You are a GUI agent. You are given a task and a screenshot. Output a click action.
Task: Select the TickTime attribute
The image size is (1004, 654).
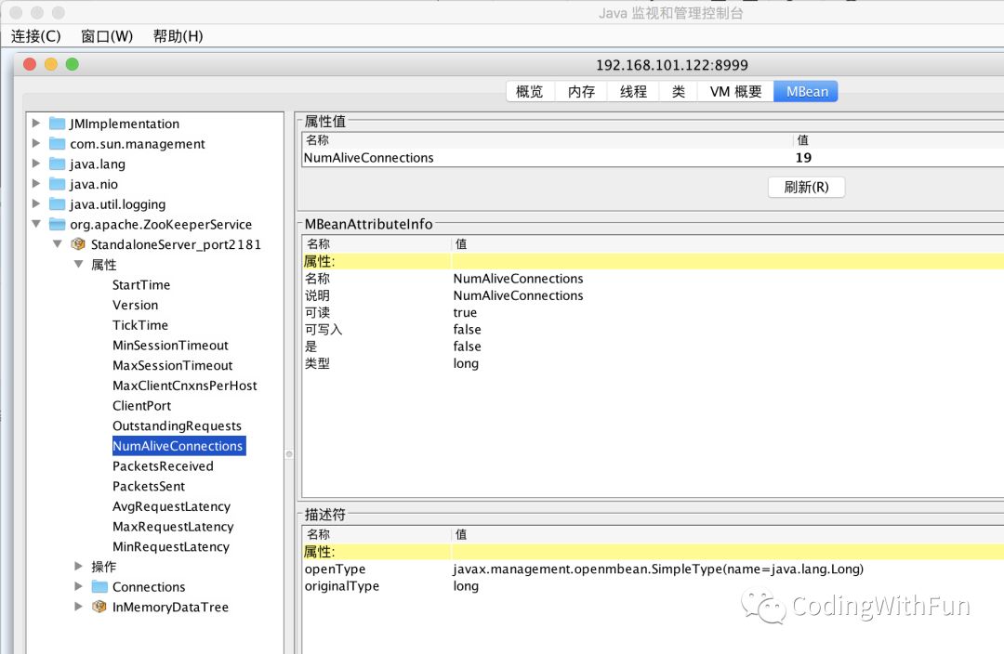[140, 325]
